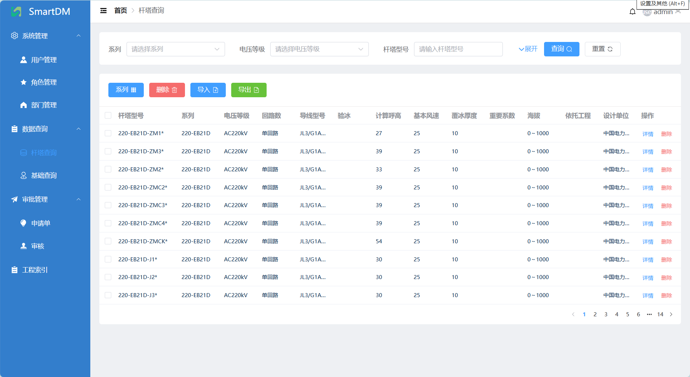This screenshot has height=377, width=690.
Task: Open 部门管理 menu item
Action: (x=45, y=105)
